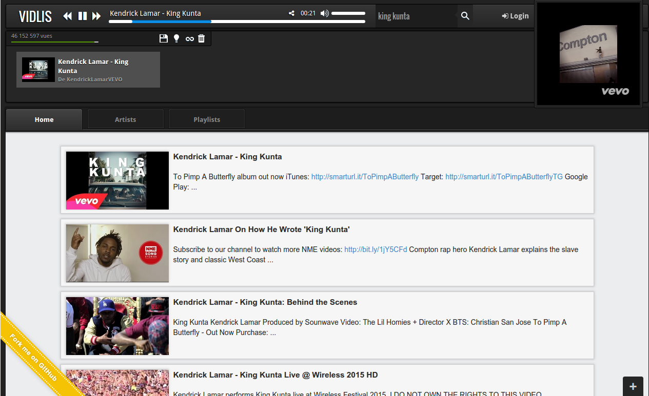Seek within the track progress bar
The image size is (649, 396).
pyautogui.click(x=237, y=22)
